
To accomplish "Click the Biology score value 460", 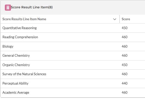I will [124, 46].
